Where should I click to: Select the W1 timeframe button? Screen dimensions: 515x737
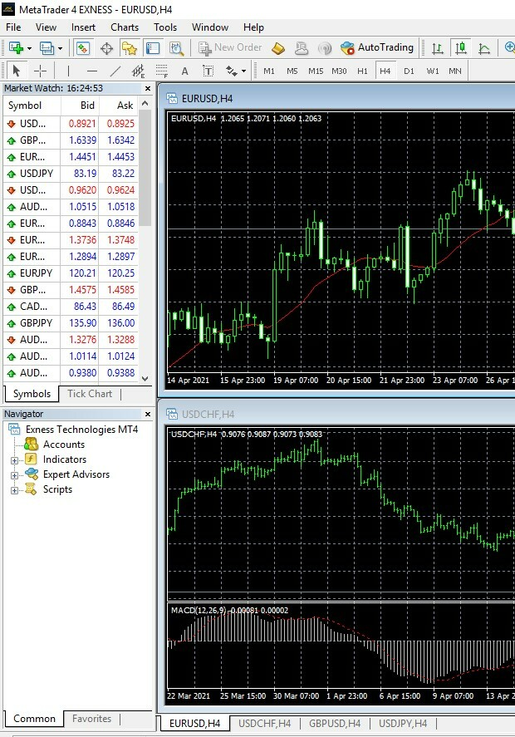tap(433, 71)
